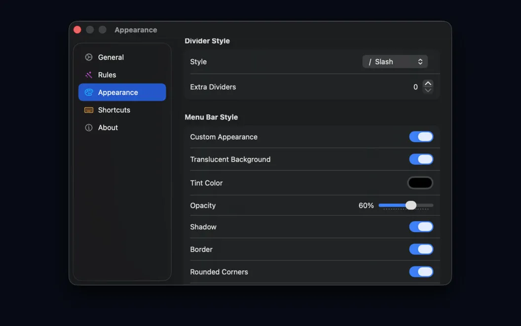Image resolution: width=521 pixels, height=326 pixels.
Task: Decrease Extra Dividers with the down arrow
Action: 428,90
